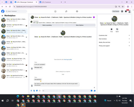
Task: Go forward in browser history
Action: click(x=6, y=6)
